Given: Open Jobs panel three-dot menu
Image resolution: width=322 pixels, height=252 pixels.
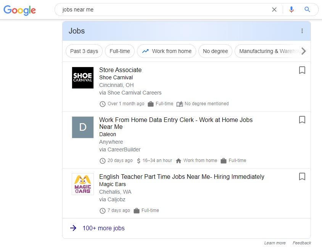Looking at the screenshot, I should pyautogui.click(x=302, y=31).
